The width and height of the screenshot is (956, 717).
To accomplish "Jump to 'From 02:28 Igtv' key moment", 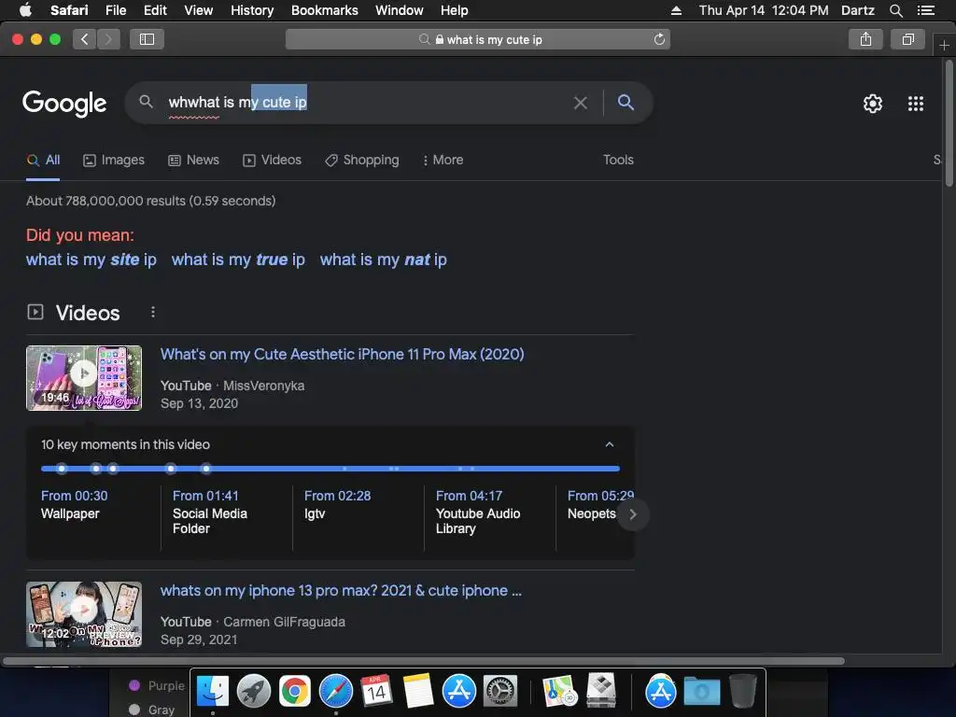I will click(x=337, y=505).
